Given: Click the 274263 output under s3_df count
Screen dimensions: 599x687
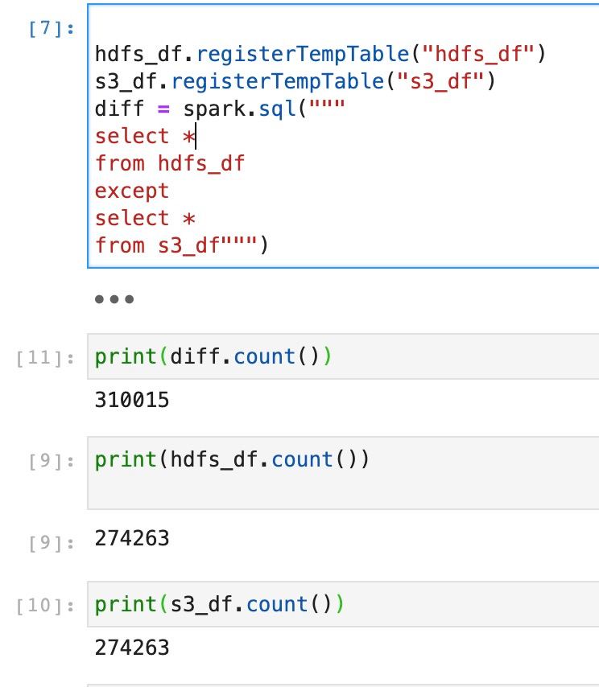Looking at the screenshot, I should pyautogui.click(x=132, y=647).
